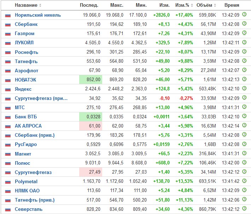The image size is (251, 214).
Task: Open the Сбербанк stock link
Action: (26, 24)
